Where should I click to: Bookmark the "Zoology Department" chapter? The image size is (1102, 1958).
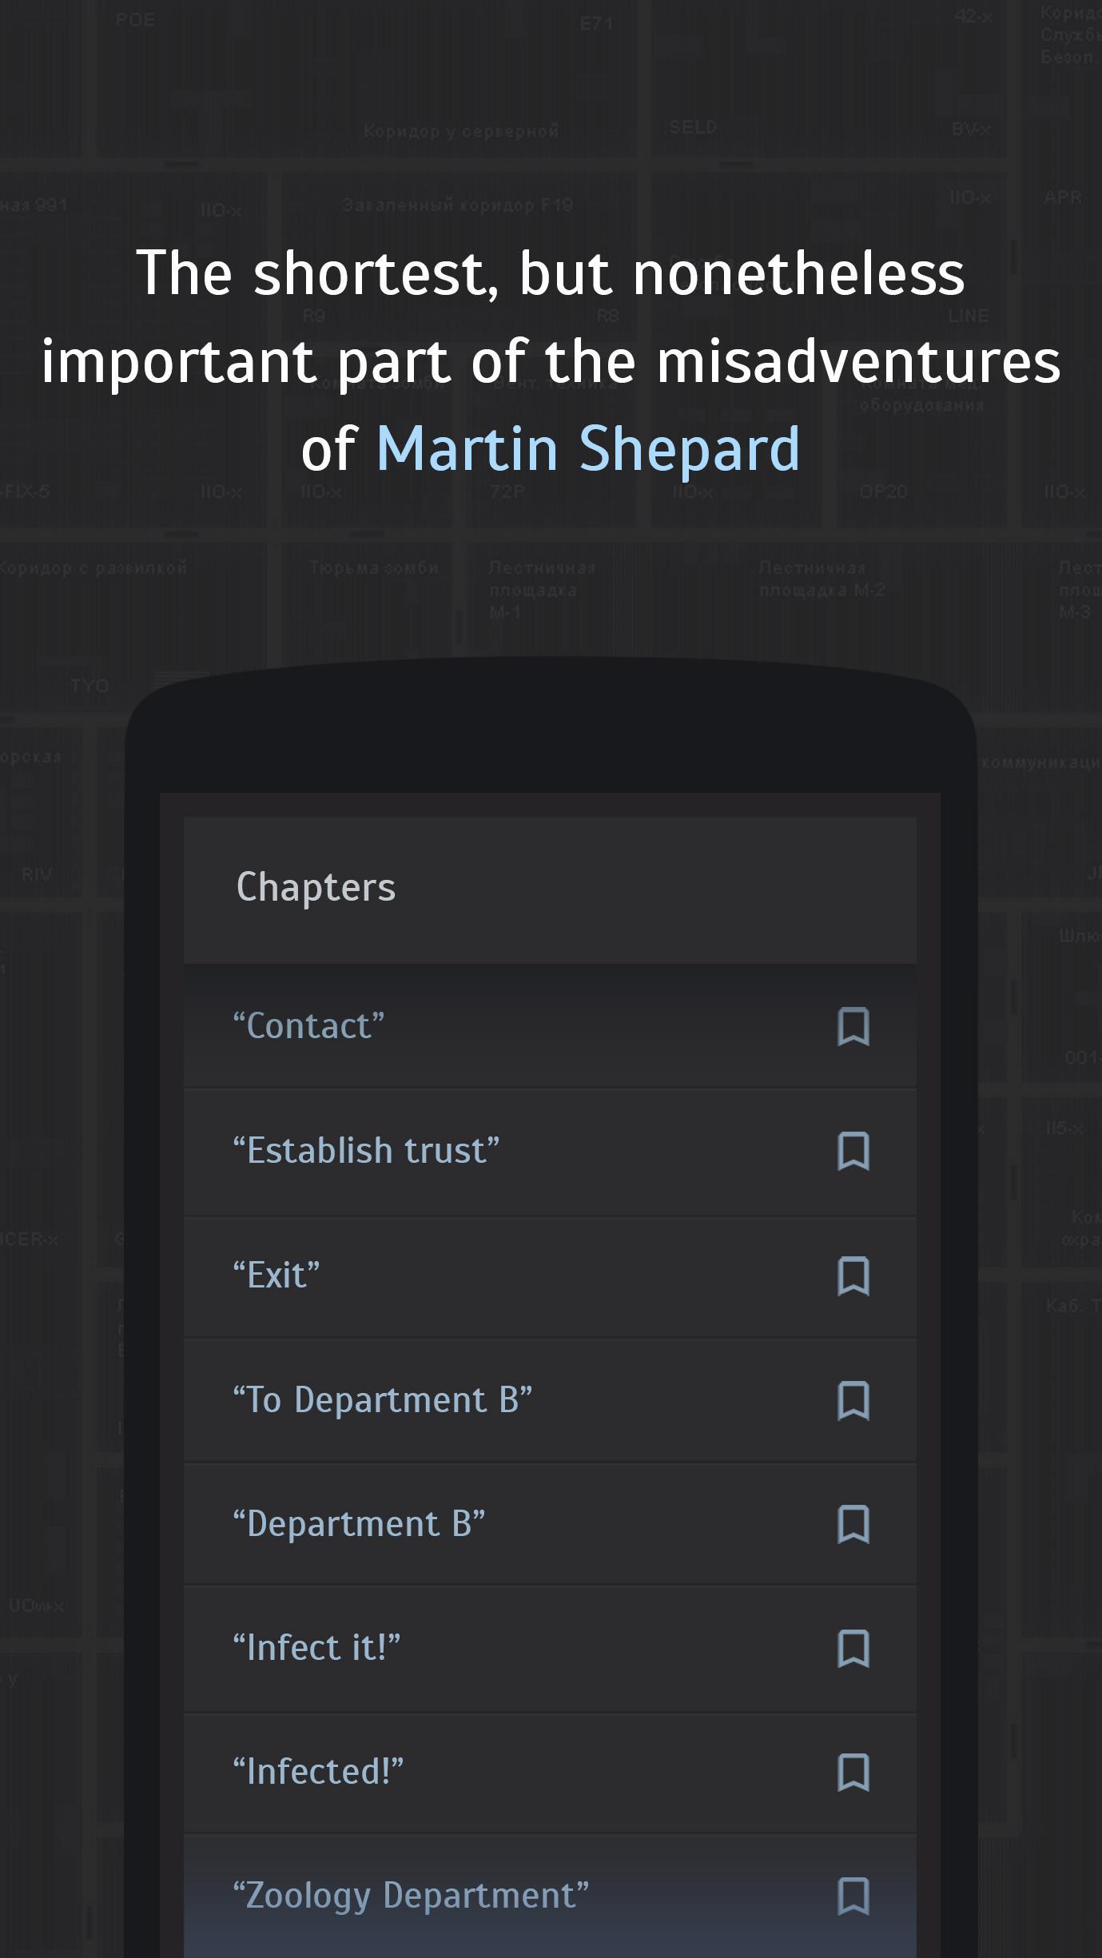pyautogui.click(x=853, y=1897)
